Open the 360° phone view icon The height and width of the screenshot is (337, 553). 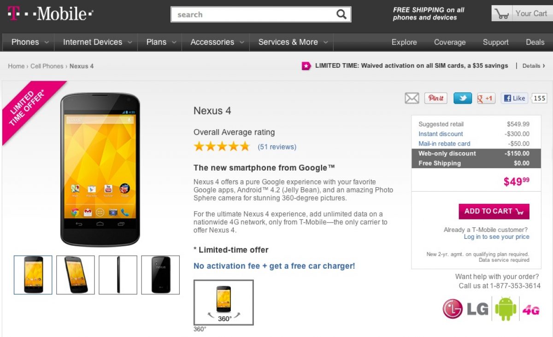click(x=224, y=302)
